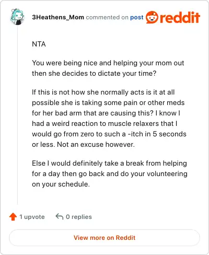Click the line "Else I would definitely take a break"
Viewport: 209px width, 255px height.
coord(109,164)
